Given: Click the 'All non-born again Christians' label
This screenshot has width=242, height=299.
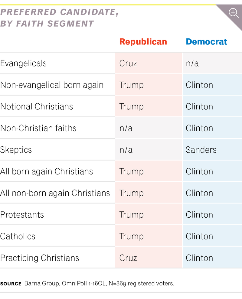Looking at the screenshot, I should (55, 193).
